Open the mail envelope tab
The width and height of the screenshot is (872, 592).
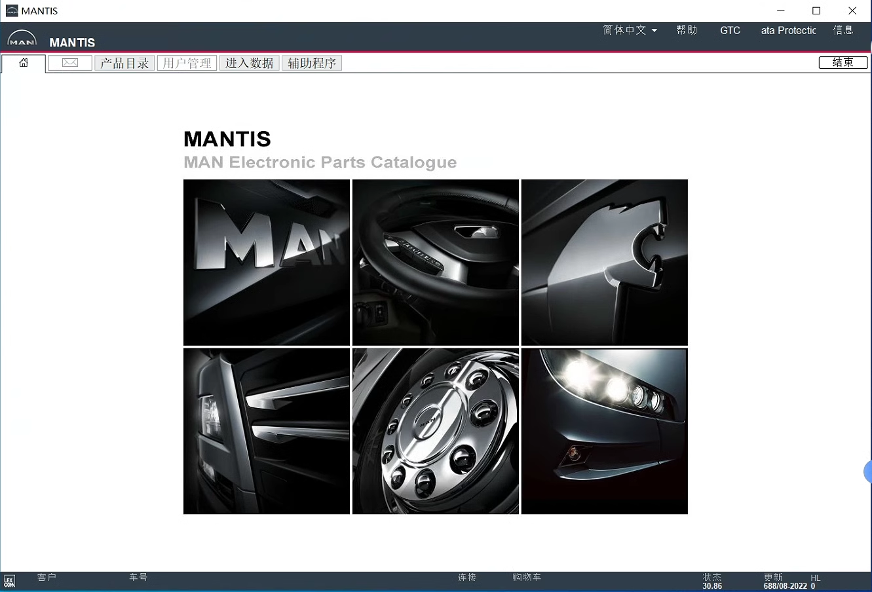pos(70,63)
